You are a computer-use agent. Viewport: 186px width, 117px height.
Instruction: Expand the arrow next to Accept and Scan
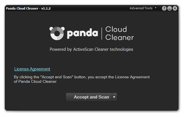pyautogui.click(x=114, y=97)
